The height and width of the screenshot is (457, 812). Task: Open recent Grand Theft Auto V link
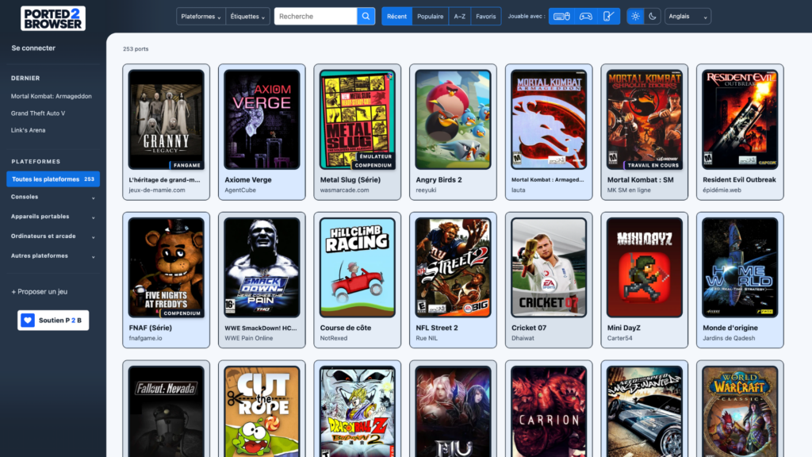[x=38, y=113]
